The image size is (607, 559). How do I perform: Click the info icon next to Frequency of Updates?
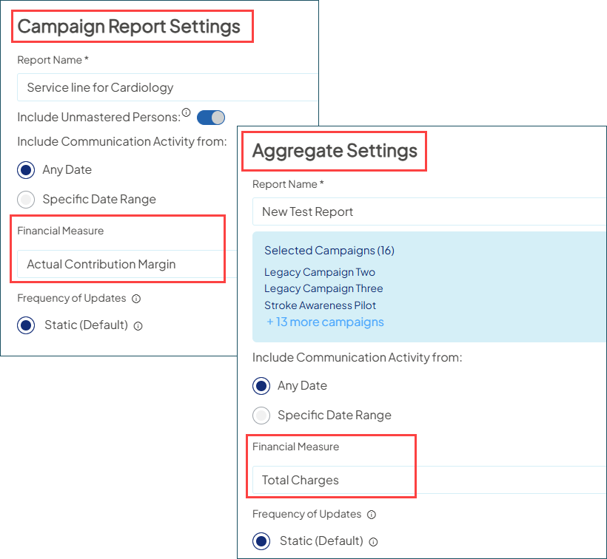[x=136, y=298]
